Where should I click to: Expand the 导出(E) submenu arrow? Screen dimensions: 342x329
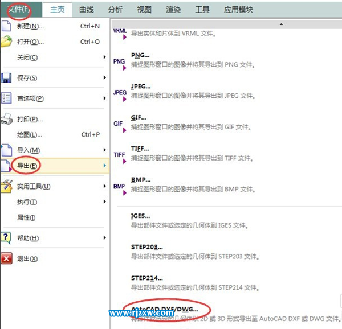(x=105, y=166)
